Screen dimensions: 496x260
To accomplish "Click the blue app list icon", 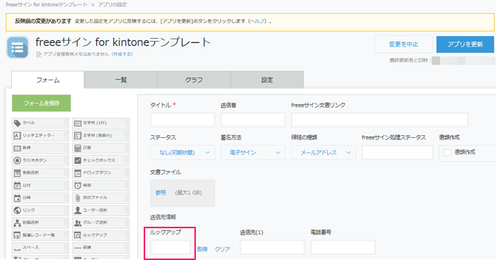I will pyautogui.click(x=17, y=47).
